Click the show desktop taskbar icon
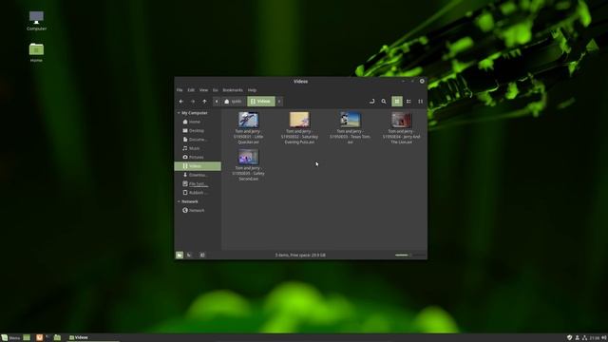The image size is (608, 342). pyautogui.click(x=27, y=338)
